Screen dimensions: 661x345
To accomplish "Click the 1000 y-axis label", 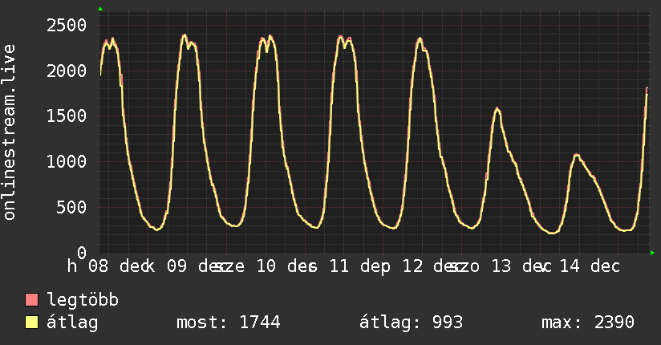I will click(x=67, y=161).
